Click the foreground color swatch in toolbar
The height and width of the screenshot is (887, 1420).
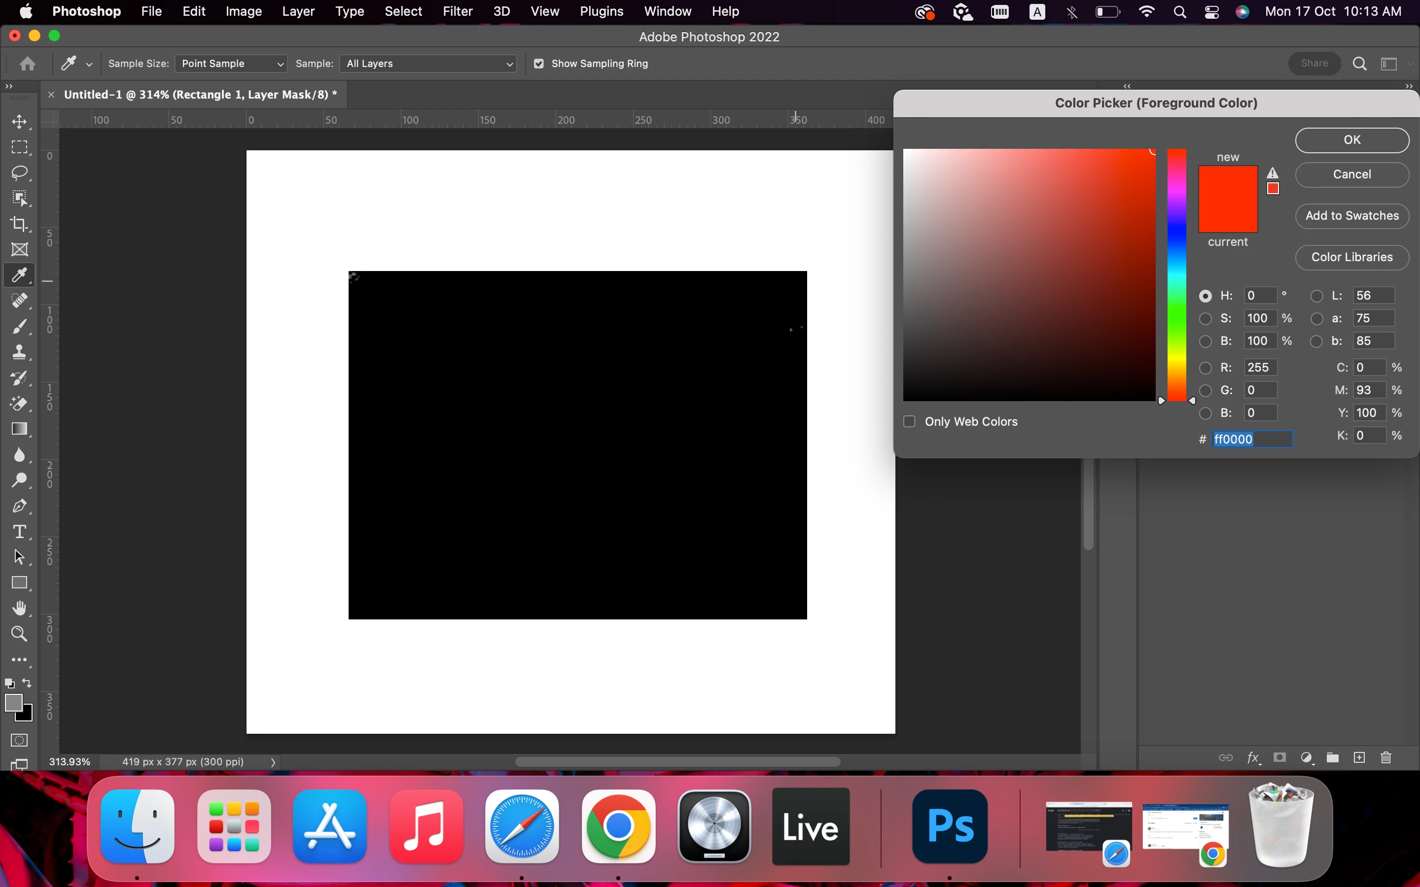(x=13, y=702)
